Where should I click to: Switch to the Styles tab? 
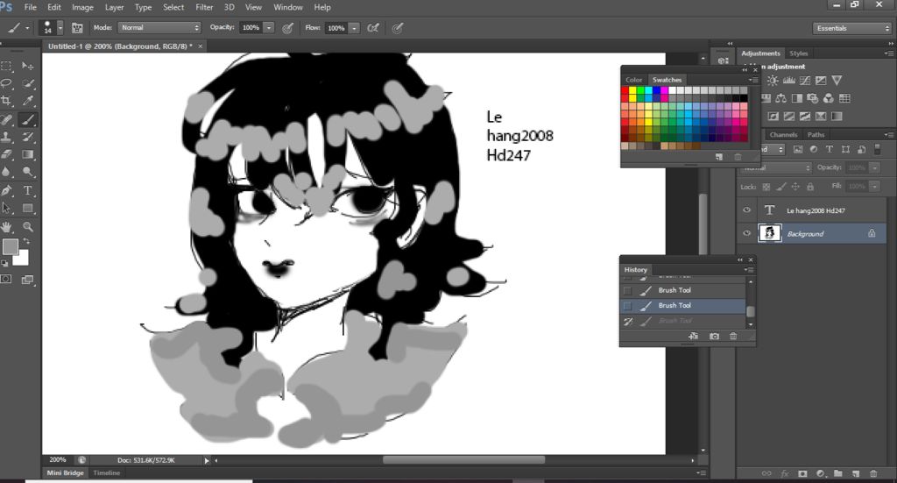(x=799, y=53)
